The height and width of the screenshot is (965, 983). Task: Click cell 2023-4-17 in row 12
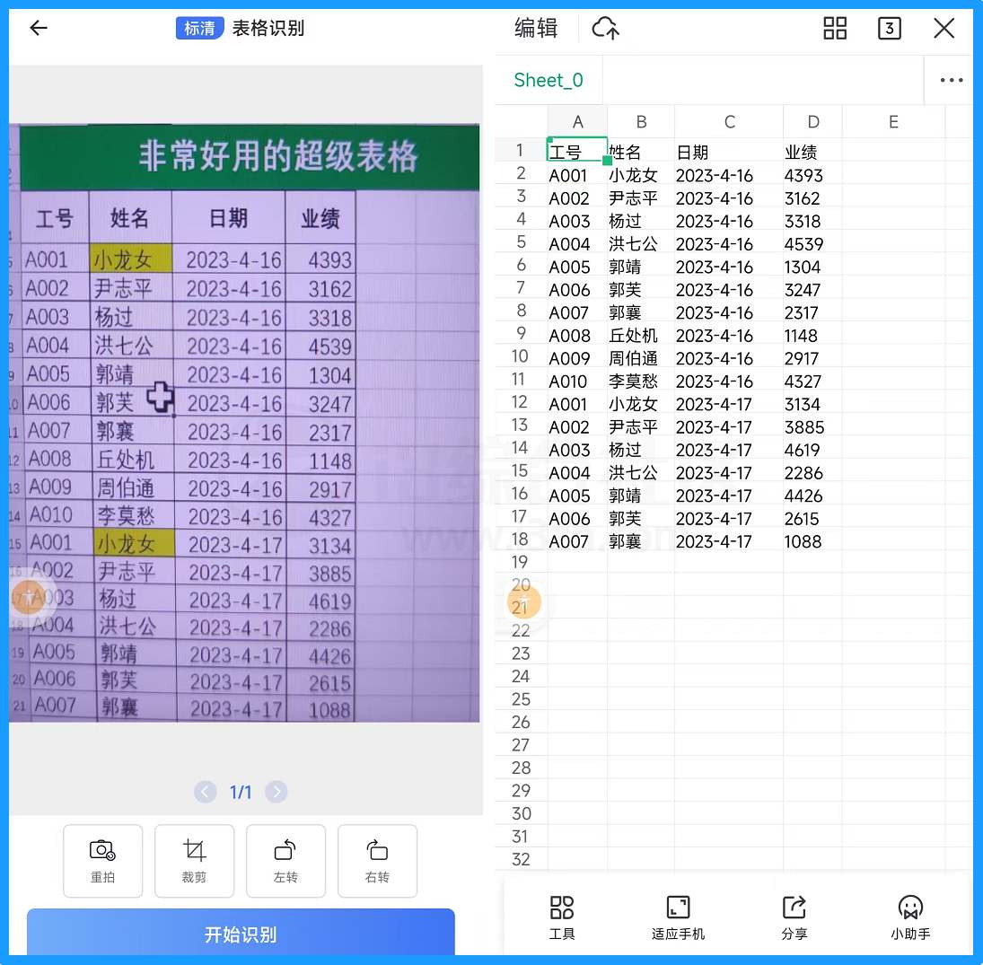729,404
